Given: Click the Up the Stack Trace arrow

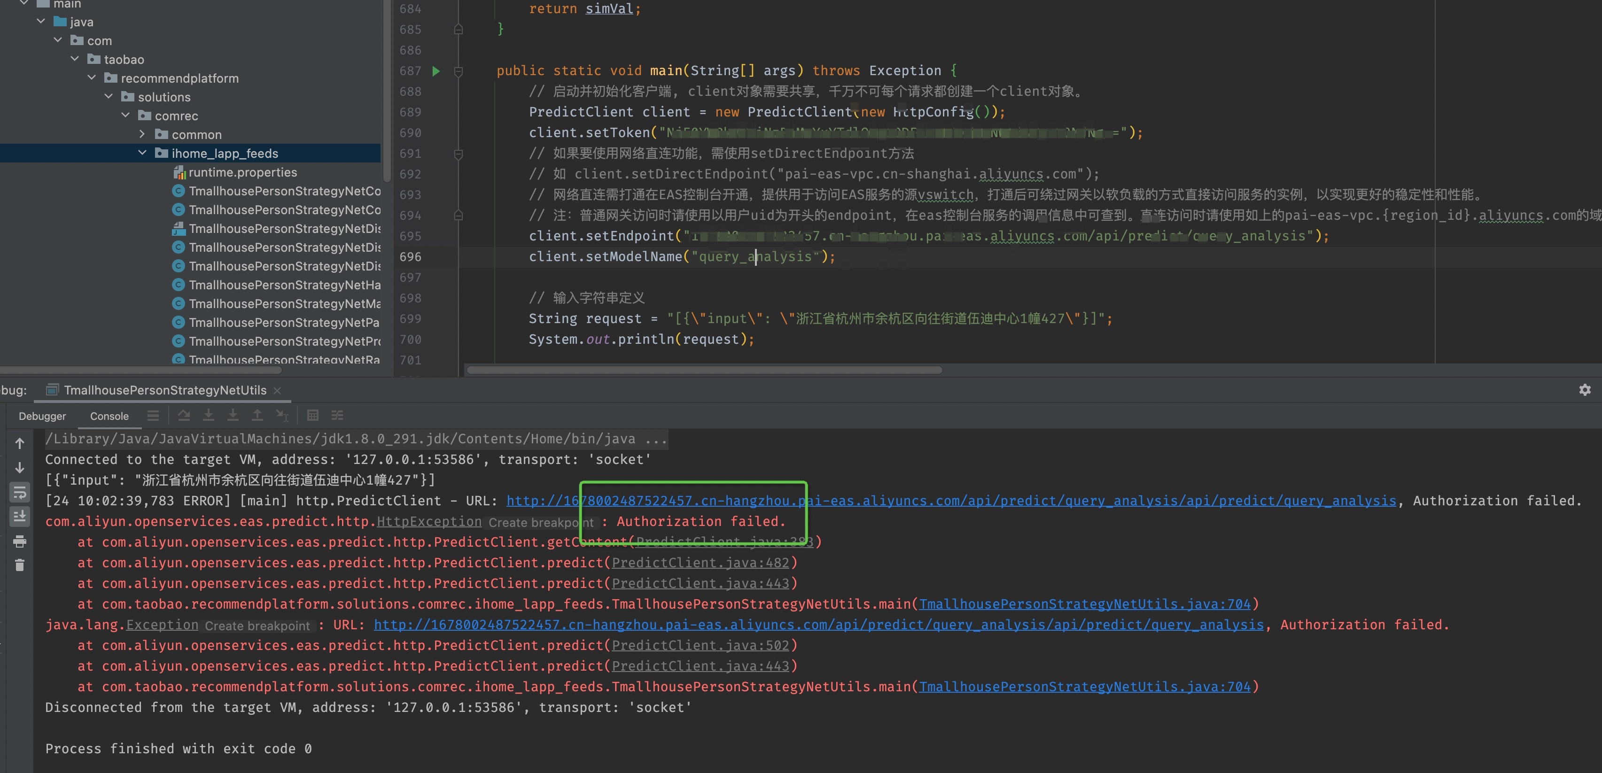Looking at the screenshot, I should click(x=20, y=443).
